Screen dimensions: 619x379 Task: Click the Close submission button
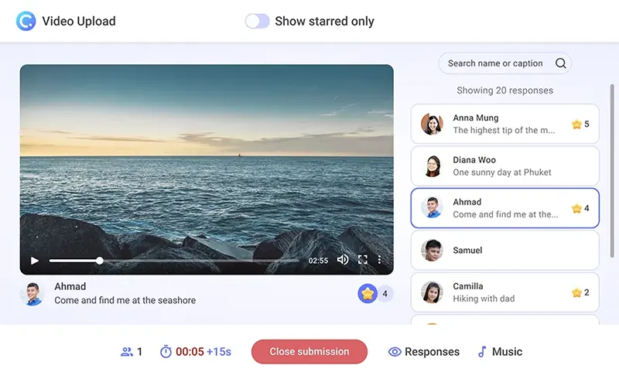pos(309,352)
